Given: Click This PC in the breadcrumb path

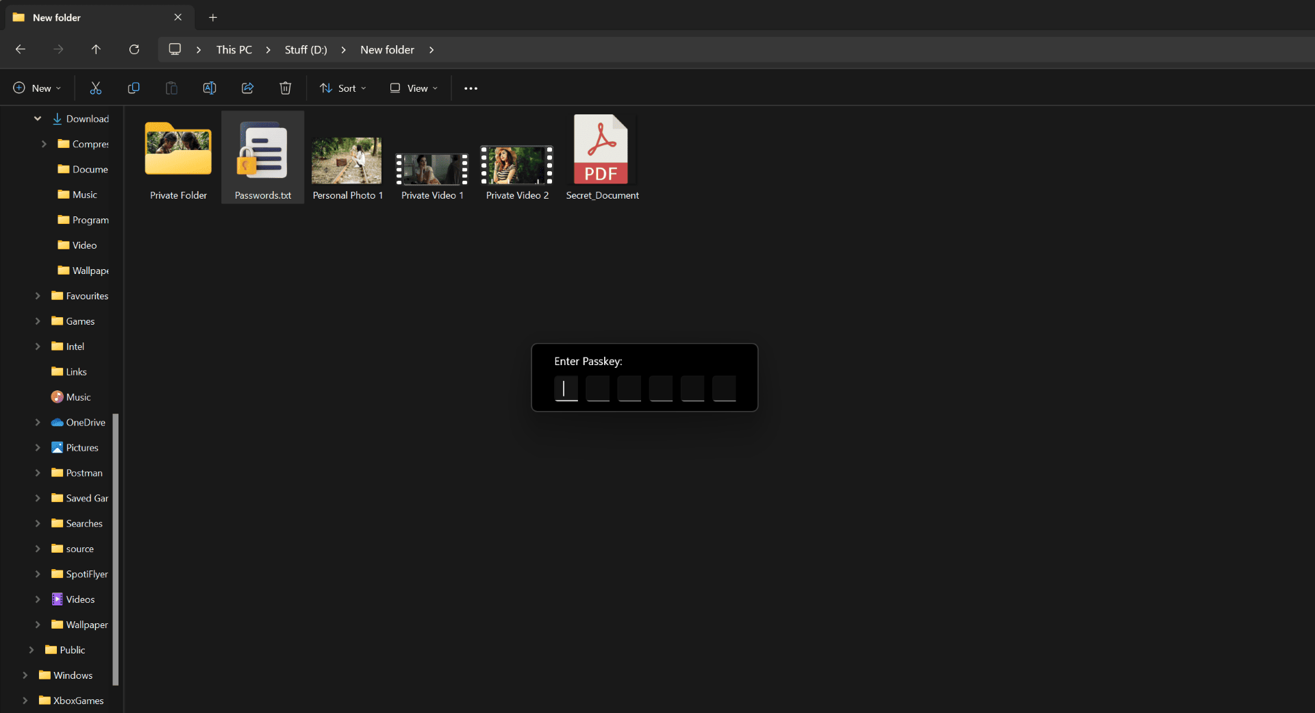Looking at the screenshot, I should click(x=234, y=50).
